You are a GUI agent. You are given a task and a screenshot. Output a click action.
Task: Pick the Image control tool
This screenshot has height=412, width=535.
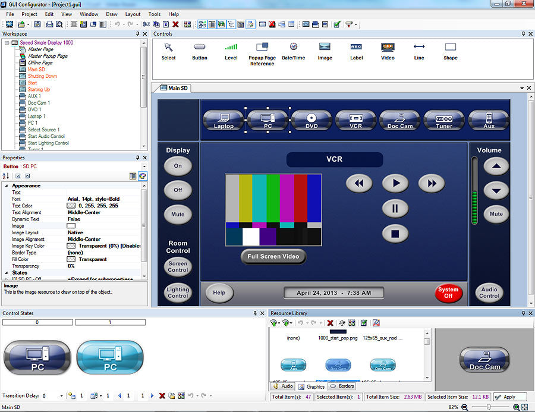[x=325, y=52]
